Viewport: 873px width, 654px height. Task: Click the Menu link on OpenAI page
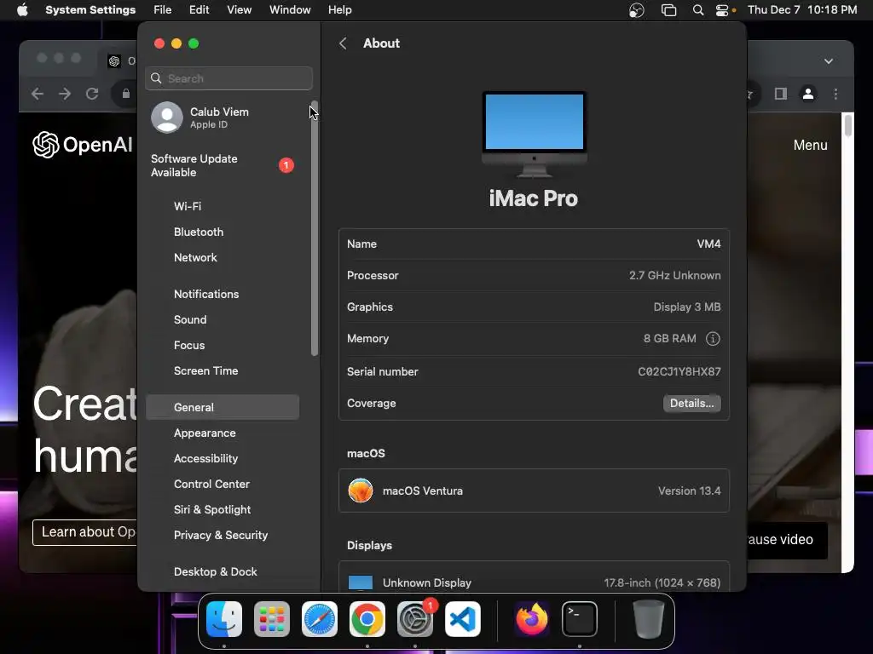(x=810, y=145)
